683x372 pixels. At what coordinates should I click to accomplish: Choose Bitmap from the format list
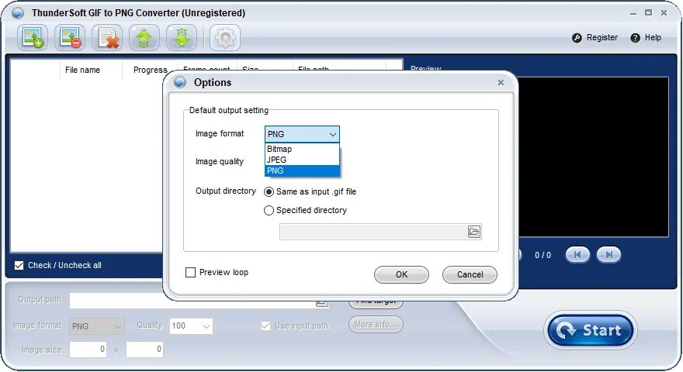(302, 149)
